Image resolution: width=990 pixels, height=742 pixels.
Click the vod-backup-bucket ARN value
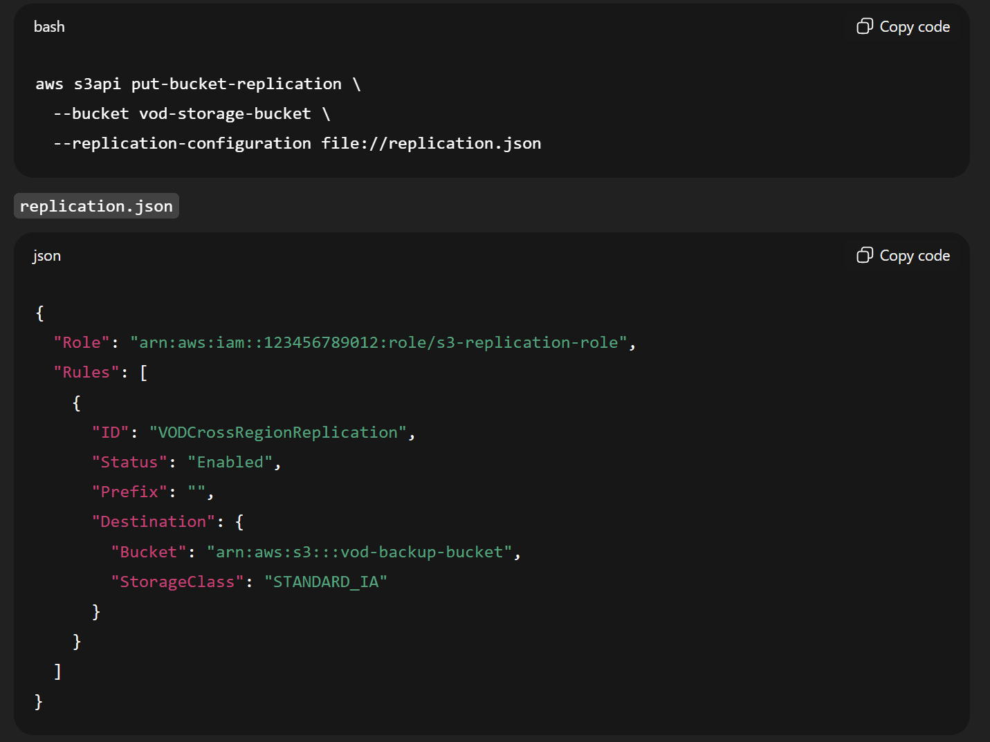point(359,552)
